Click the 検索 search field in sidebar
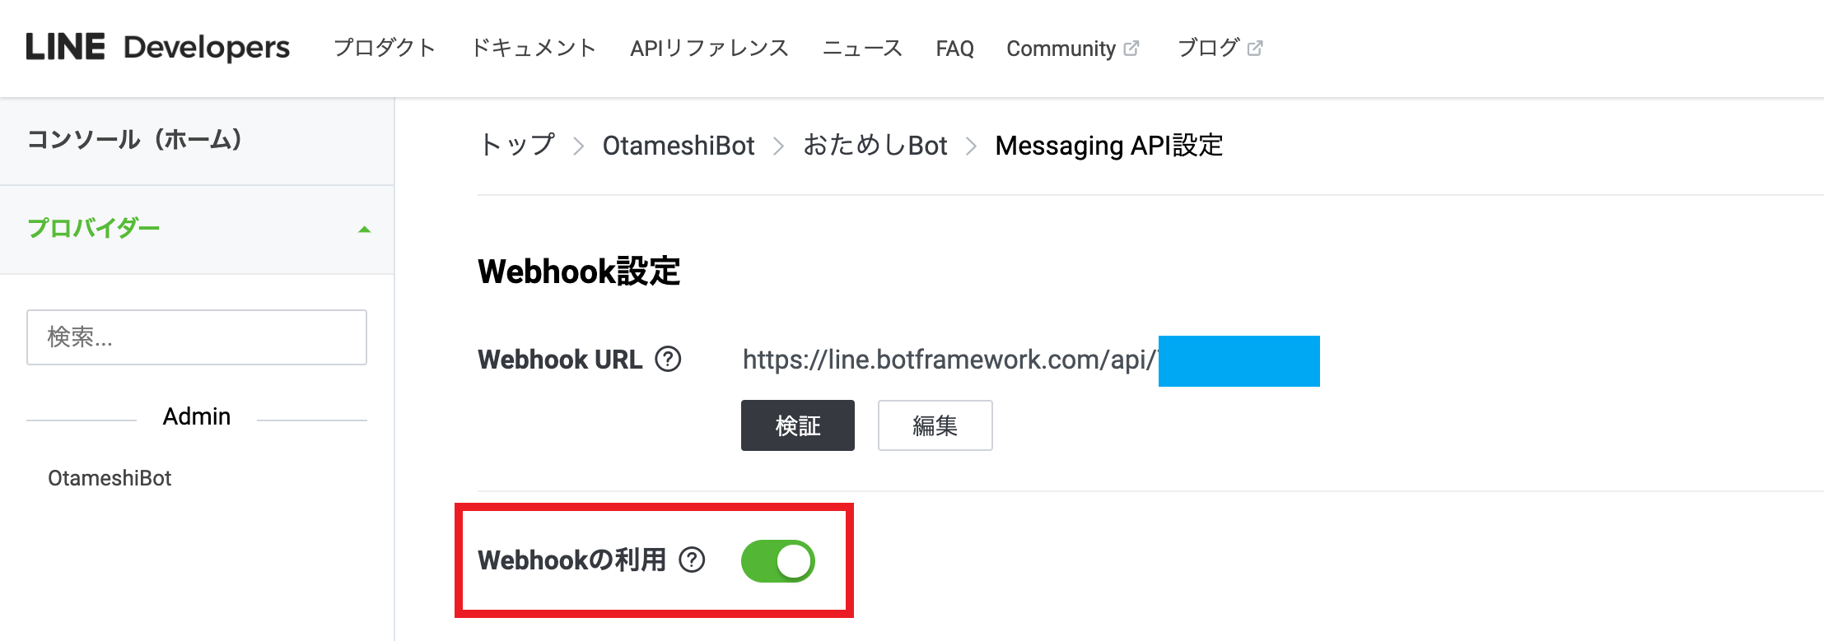Image resolution: width=1824 pixels, height=641 pixels. coord(197,337)
